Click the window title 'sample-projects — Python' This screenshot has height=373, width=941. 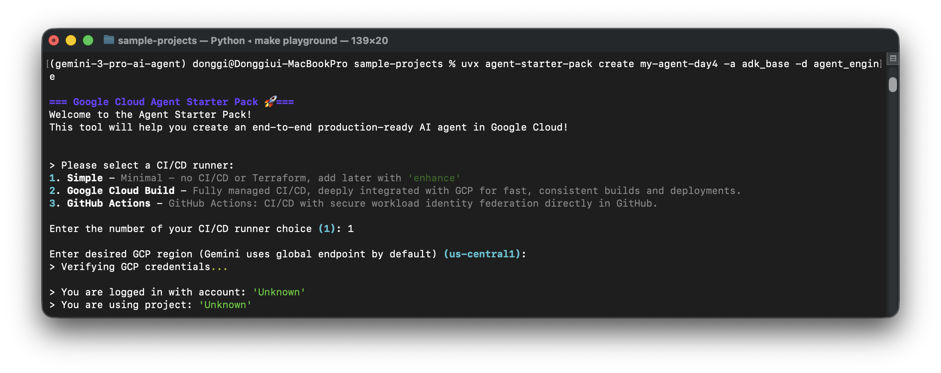tap(181, 41)
